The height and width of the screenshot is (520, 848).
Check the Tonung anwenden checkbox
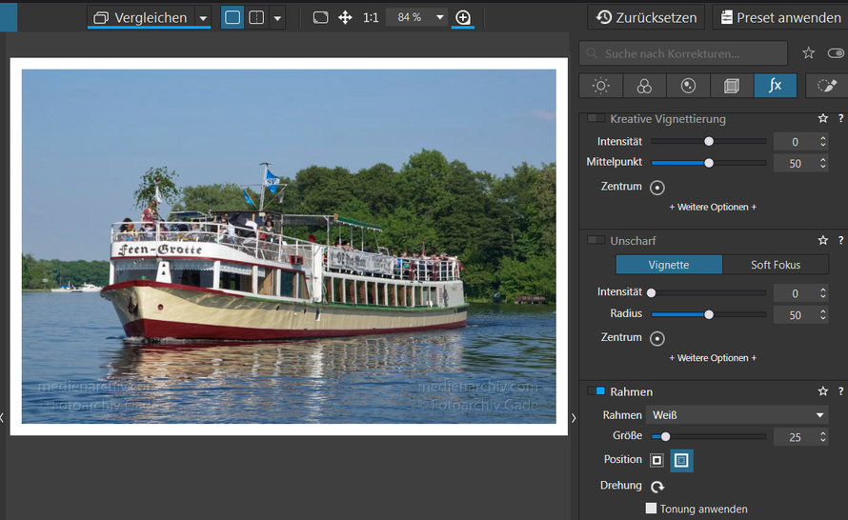[x=651, y=509]
